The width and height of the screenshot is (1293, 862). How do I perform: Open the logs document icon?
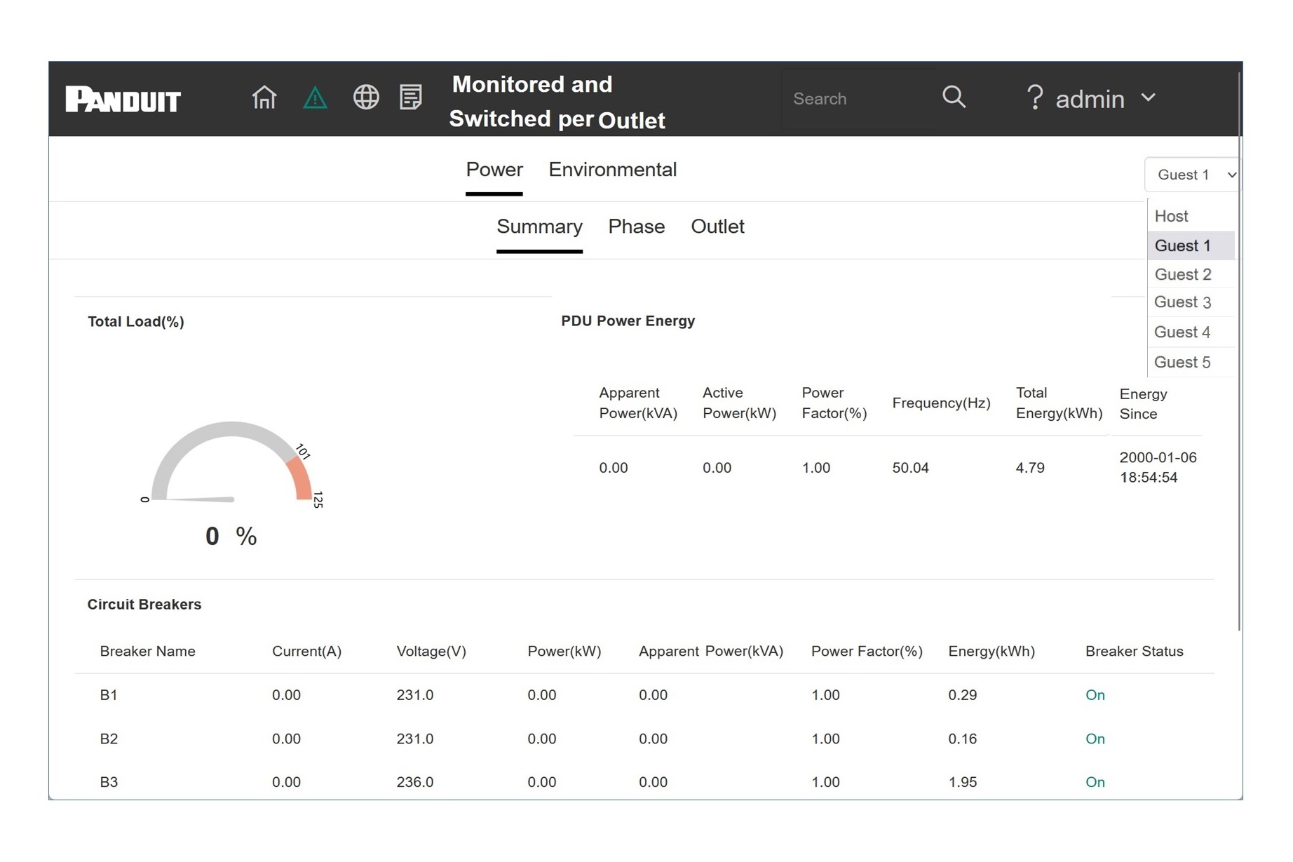click(x=411, y=97)
